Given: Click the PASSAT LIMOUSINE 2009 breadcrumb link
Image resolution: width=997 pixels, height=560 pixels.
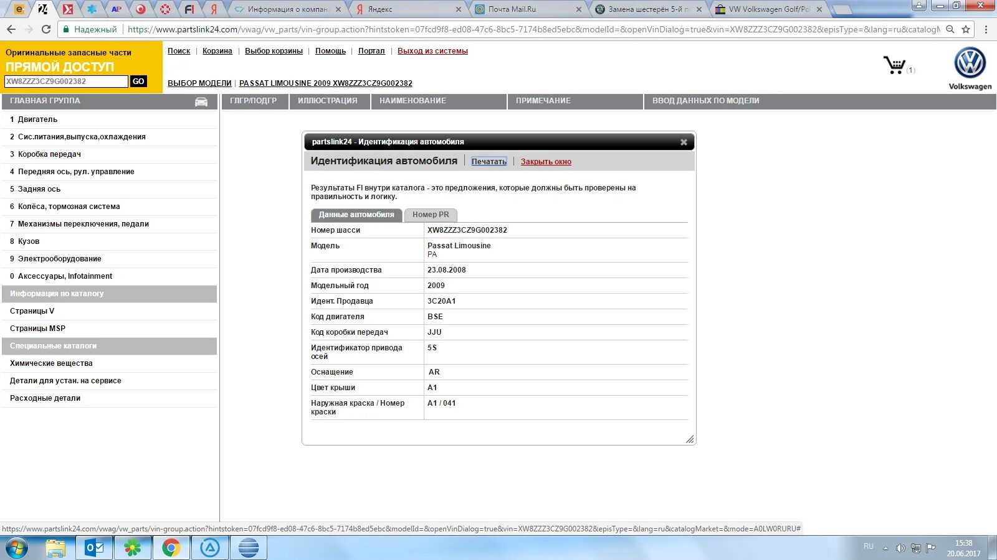Looking at the screenshot, I should tap(326, 83).
